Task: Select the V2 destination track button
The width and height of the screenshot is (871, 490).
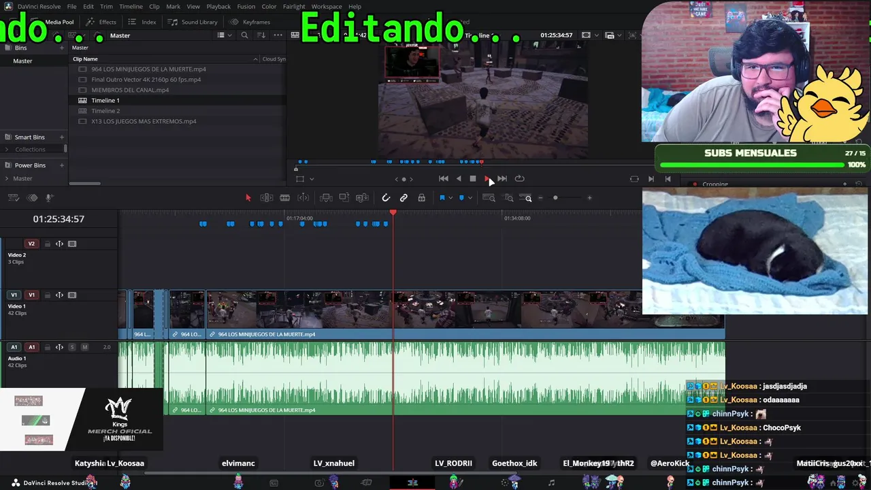Action: click(31, 244)
